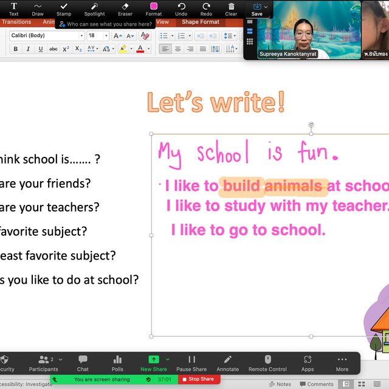Pick the Draw annotation tool
The image size is (389, 389).
click(38, 9)
